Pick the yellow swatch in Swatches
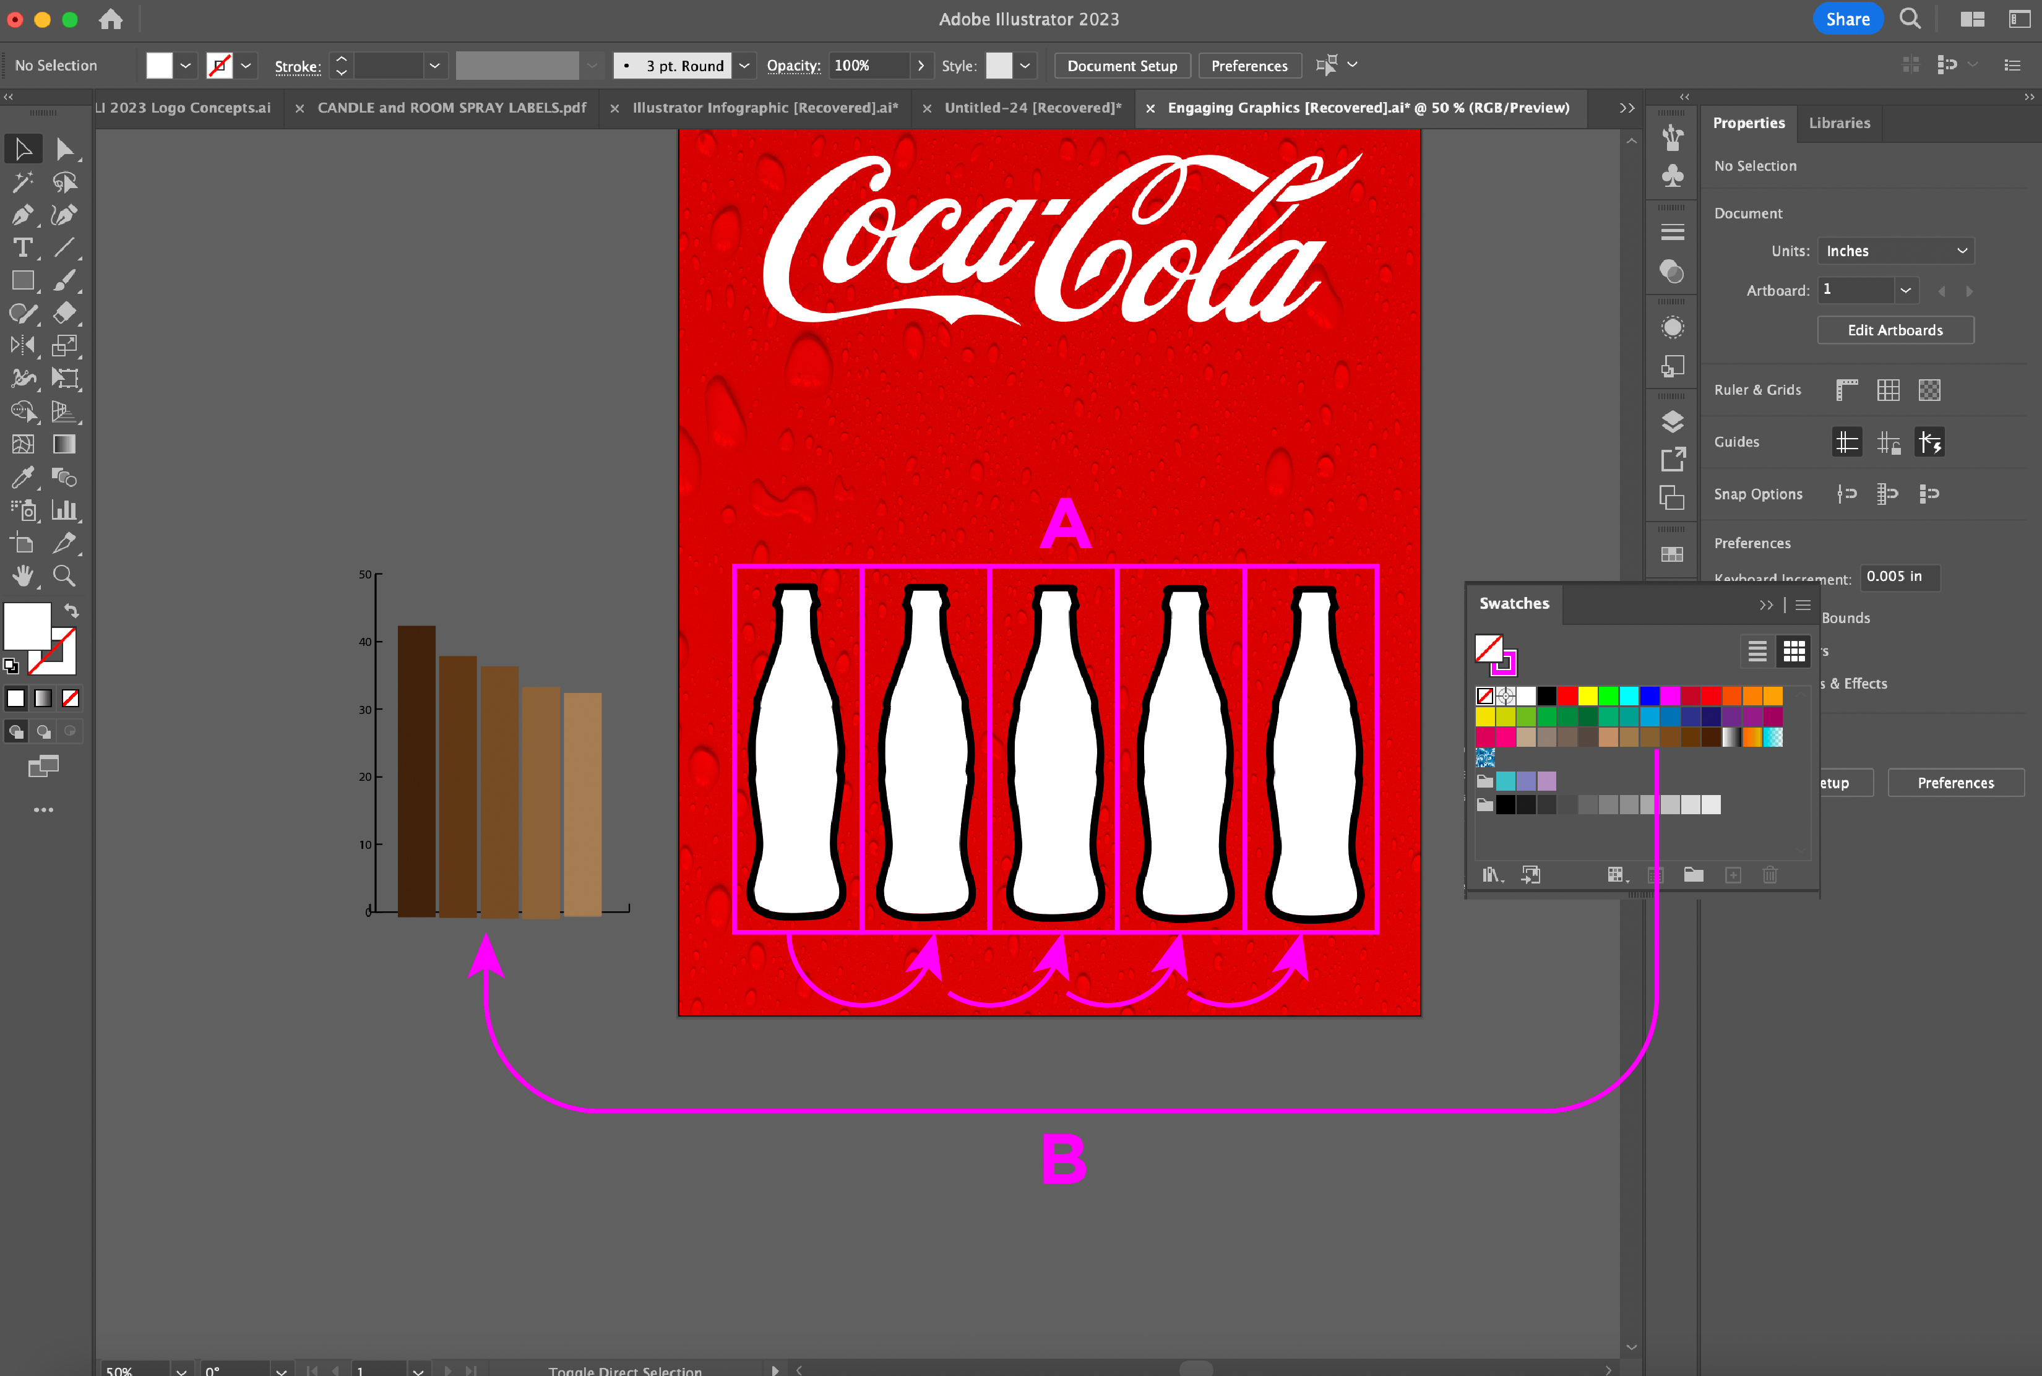This screenshot has height=1376, width=2042. (1587, 696)
